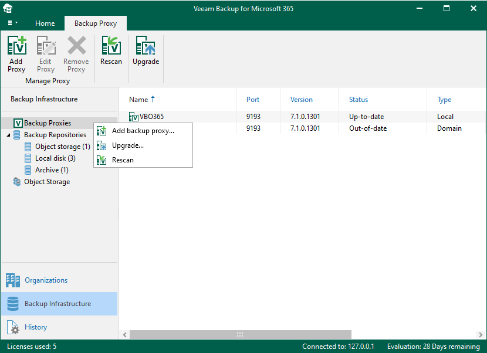
Task: Sort proxies by Type column
Action: 444,100
